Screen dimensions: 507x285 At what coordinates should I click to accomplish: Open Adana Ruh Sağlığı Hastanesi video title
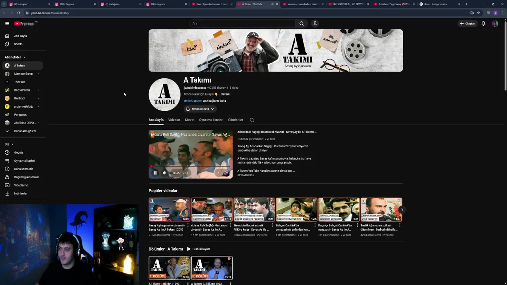click(x=277, y=132)
